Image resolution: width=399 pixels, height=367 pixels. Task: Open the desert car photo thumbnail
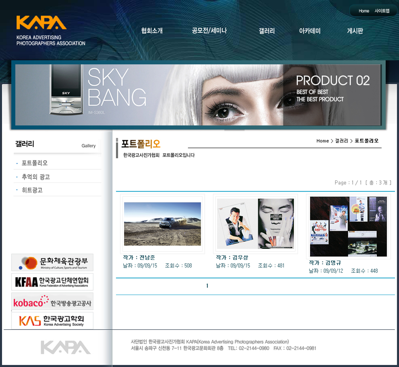(162, 224)
